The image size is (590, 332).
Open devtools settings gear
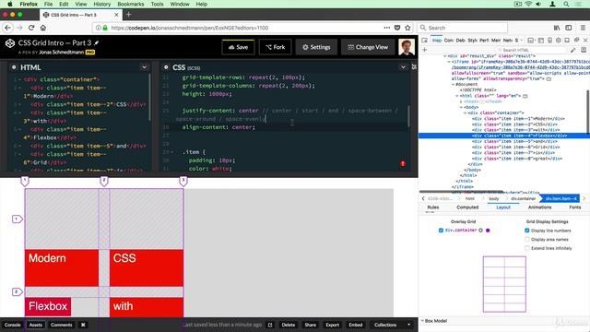pyautogui.click(x=559, y=41)
